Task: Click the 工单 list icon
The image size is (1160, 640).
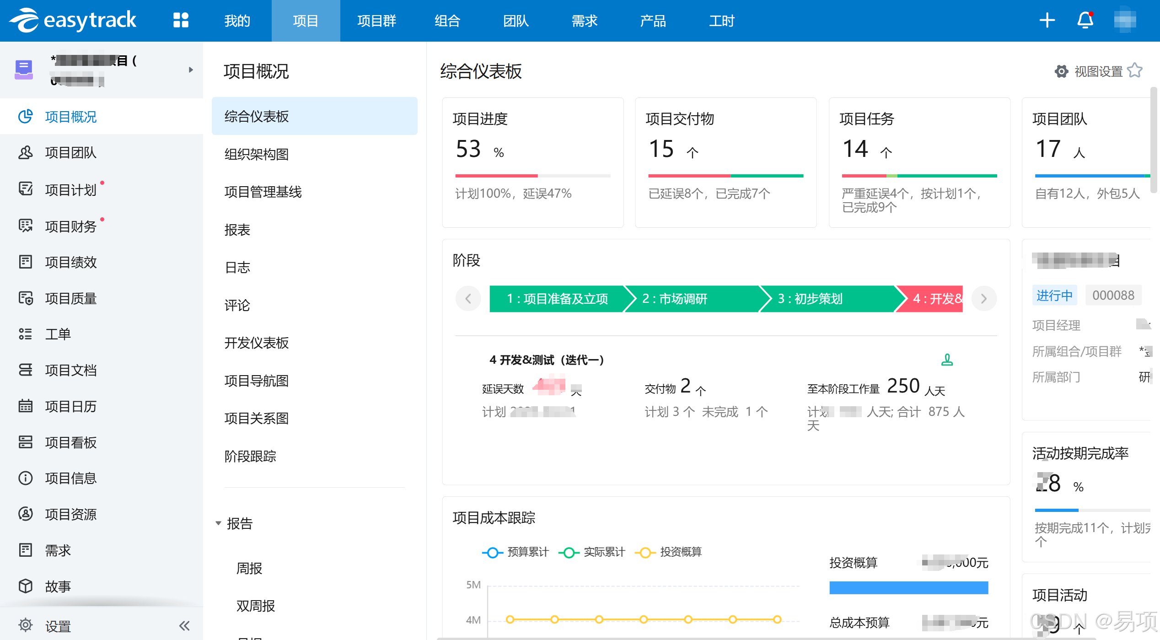Action: pos(25,334)
